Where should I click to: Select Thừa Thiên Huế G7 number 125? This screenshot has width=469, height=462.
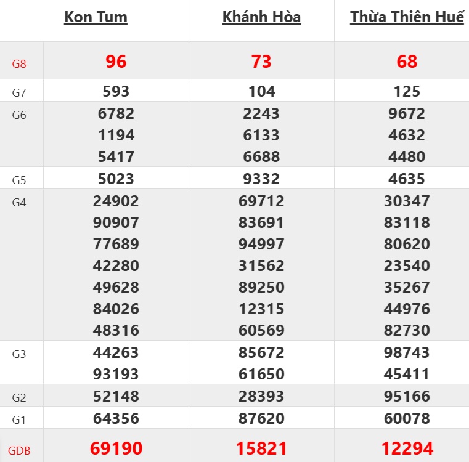(x=407, y=92)
